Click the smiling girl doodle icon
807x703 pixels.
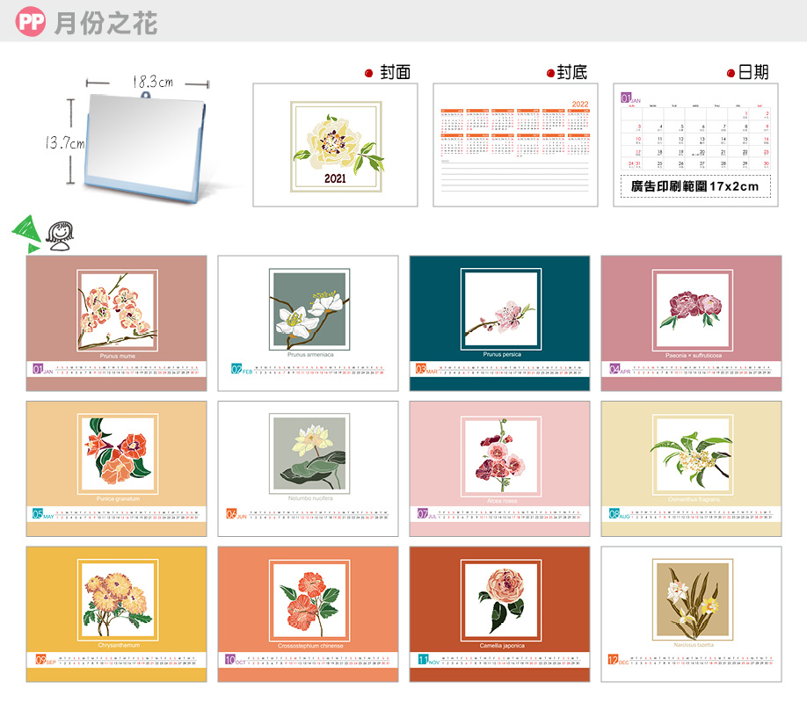tap(60, 236)
